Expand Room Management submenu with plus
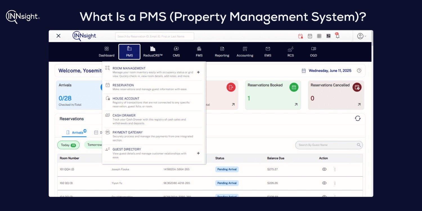 pyautogui.click(x=198, y=72)
